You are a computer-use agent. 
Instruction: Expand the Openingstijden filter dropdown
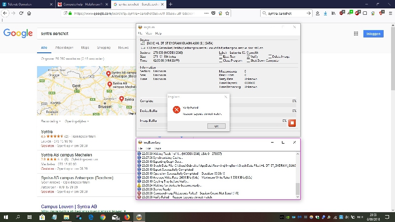click(77, 121)
